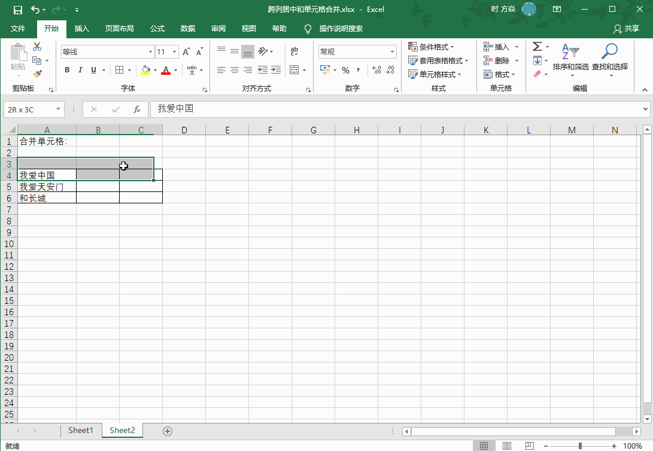Click the decrease decimal icon
This screenshot has width=653, height=451.
[x=390, y=71]
